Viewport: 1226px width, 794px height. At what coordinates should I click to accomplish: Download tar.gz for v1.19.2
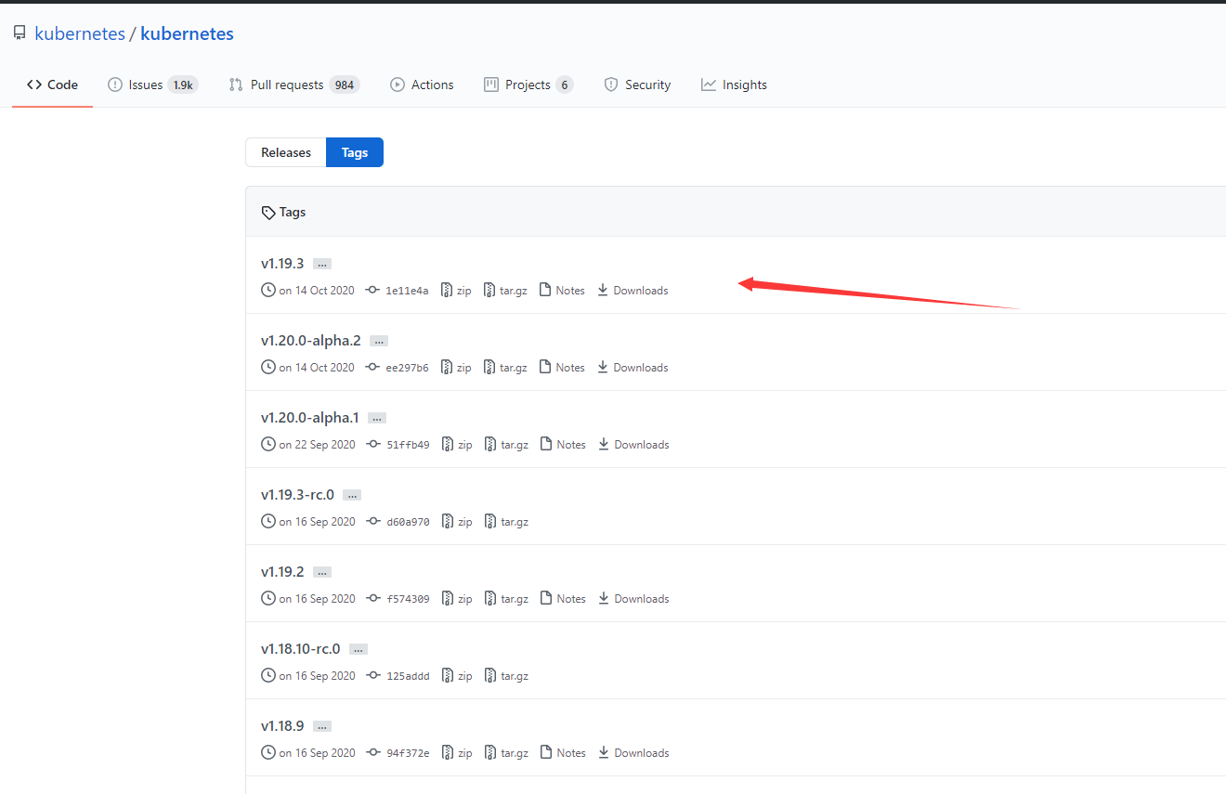506,599
